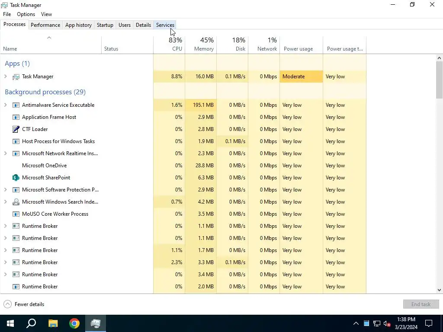The image size is (443, 332).
Task: Click the scrollbar down arrow
Action: coord(440,290)
